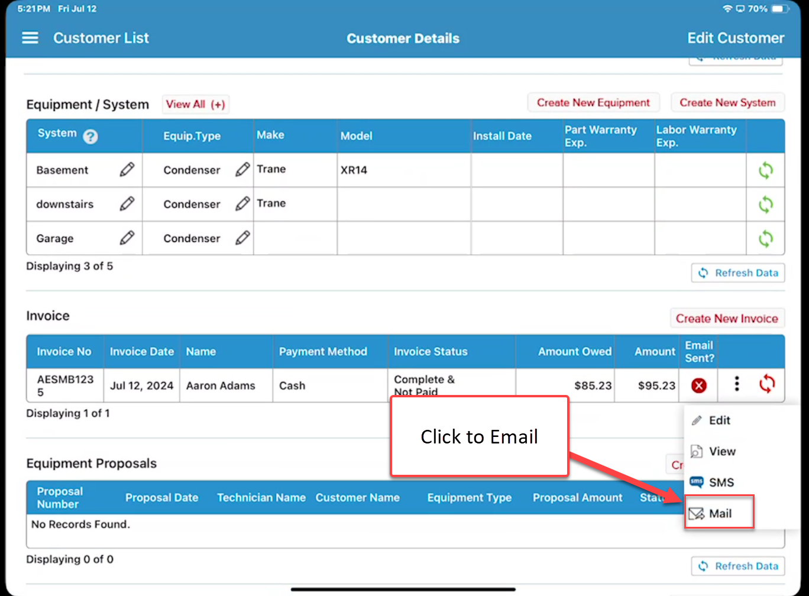Click View All (+) for equipment
This screenshot has height=596, width=809.
tap(195, 104)
